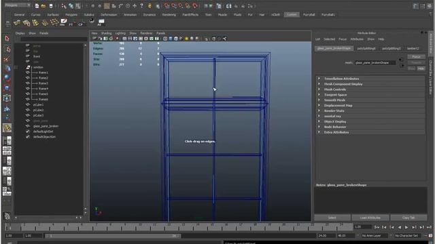Click the Load Attributes button
The height and width of the screenshot is (244, 435).
tap(370, 218)
